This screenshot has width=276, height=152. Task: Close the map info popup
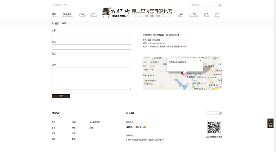tap(200, 61)
